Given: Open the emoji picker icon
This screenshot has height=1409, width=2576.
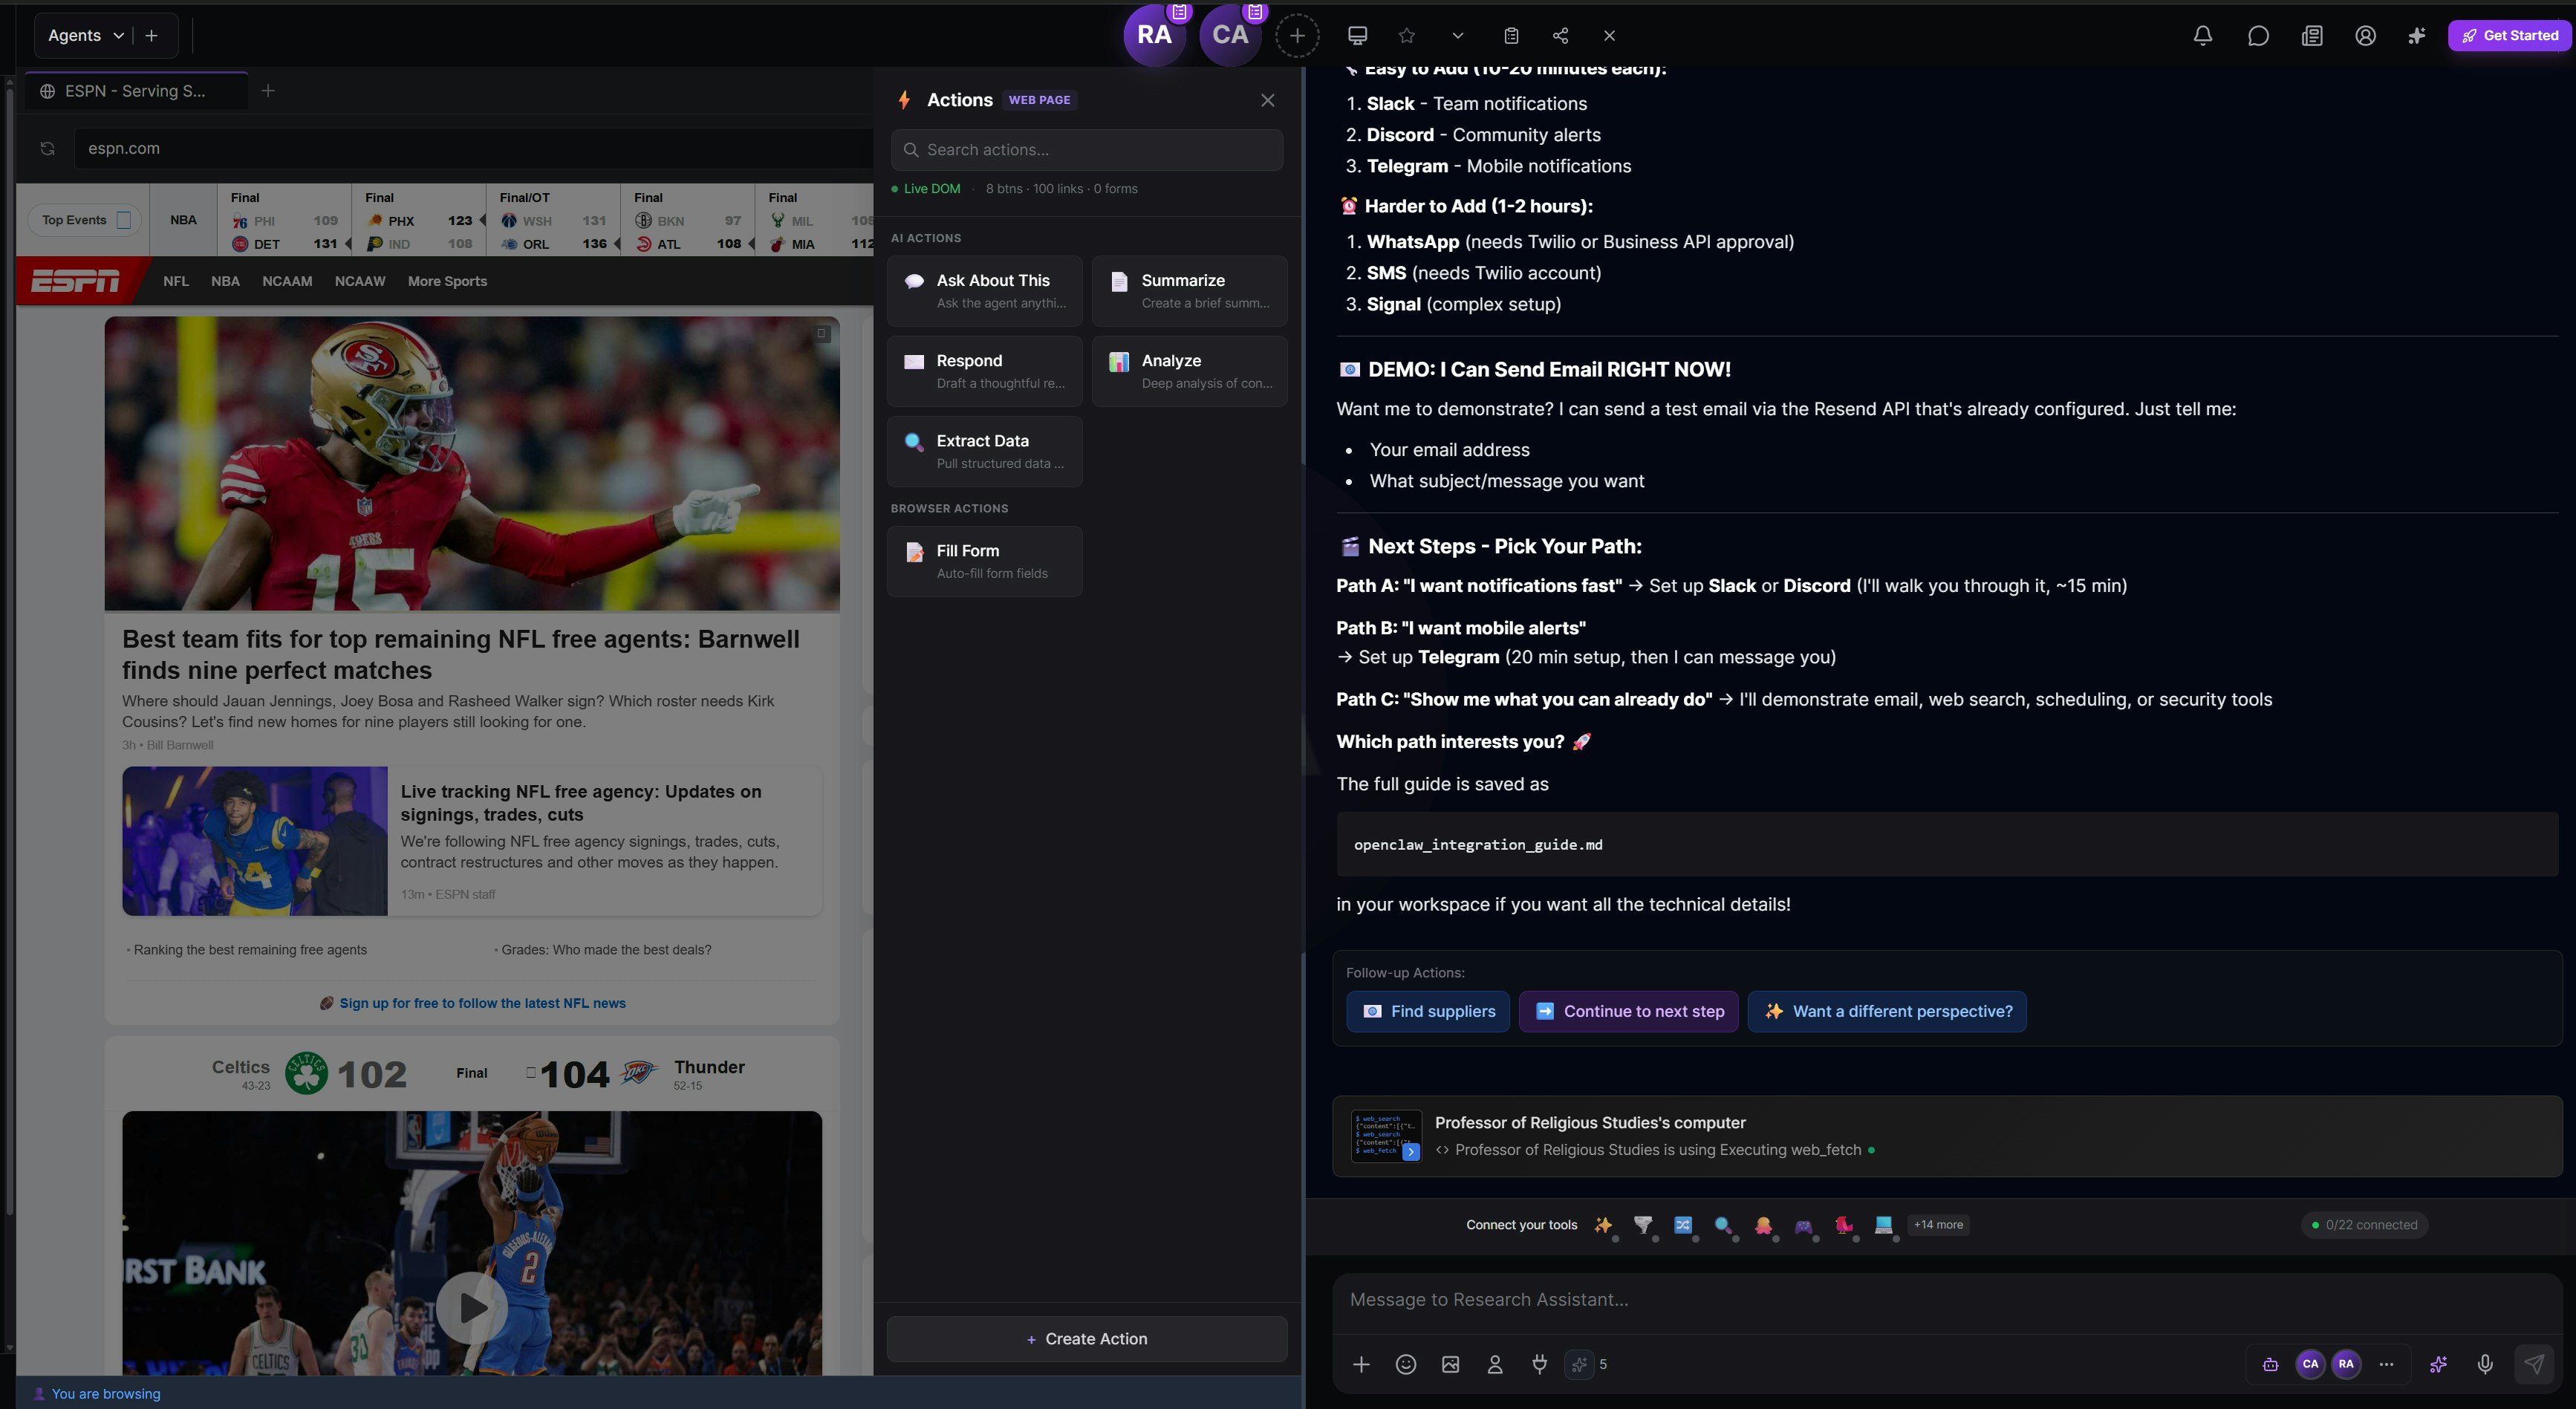Looking at the screenshot, I should pos(1405,1364).
